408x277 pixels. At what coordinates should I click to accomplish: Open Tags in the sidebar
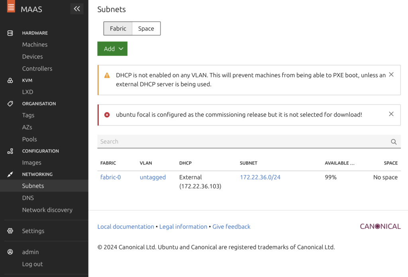click(28, 115)
